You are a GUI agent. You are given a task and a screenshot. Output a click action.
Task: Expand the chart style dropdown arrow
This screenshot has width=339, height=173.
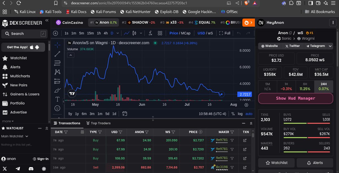(x=141, y=33)
